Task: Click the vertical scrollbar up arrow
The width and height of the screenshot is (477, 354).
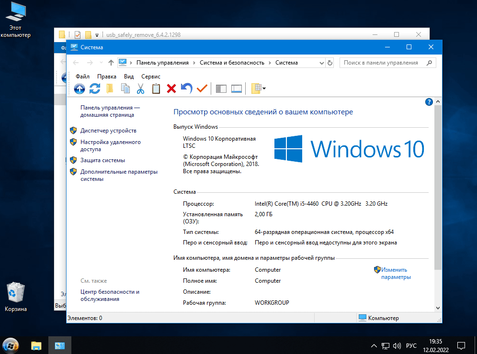Action: 438,101
